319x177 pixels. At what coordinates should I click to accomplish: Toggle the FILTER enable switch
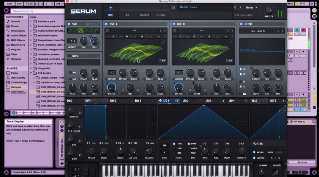(x=241, y=24)
